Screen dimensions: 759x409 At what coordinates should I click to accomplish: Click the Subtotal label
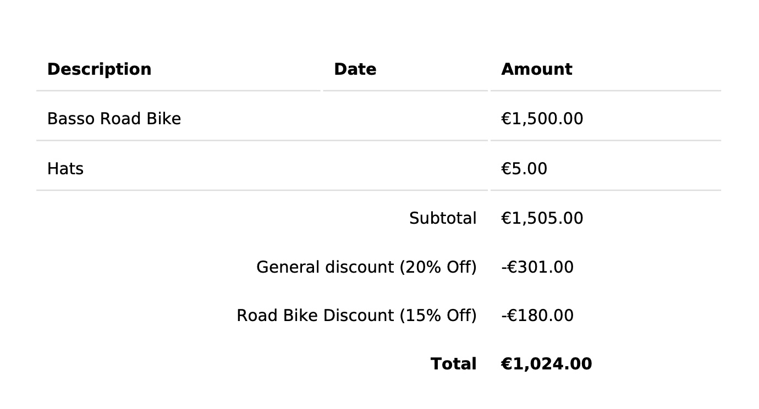click(442, 219)
